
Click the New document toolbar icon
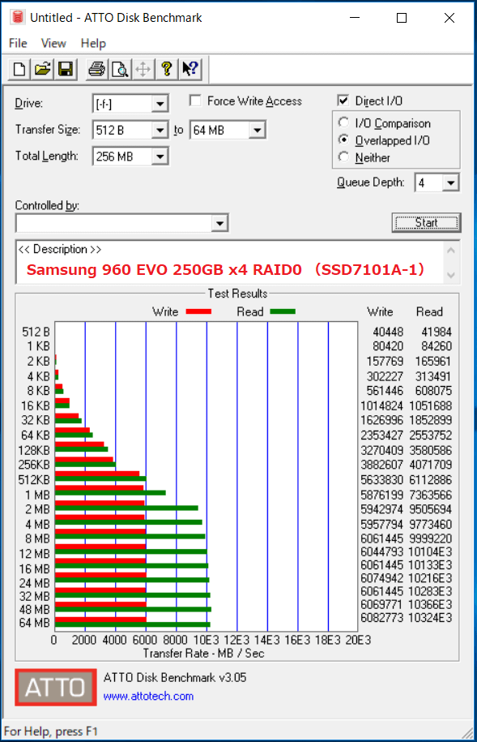19,69
